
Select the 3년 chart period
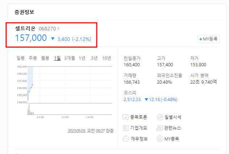coord(94,58)
